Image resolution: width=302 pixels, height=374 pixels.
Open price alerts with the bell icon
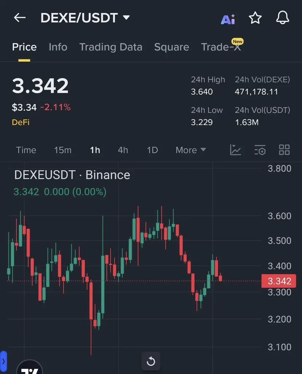coord(283,18)
